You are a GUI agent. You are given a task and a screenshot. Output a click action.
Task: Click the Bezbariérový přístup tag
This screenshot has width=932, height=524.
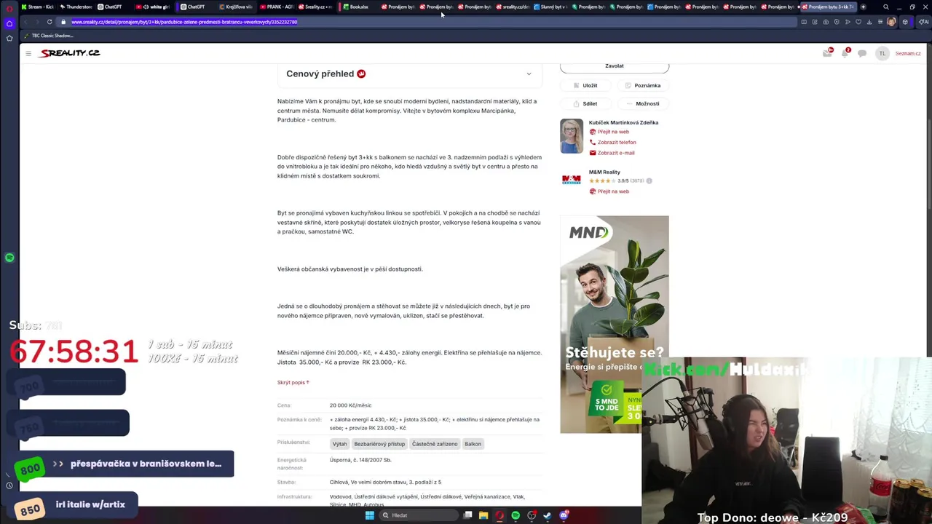point(379,444)
